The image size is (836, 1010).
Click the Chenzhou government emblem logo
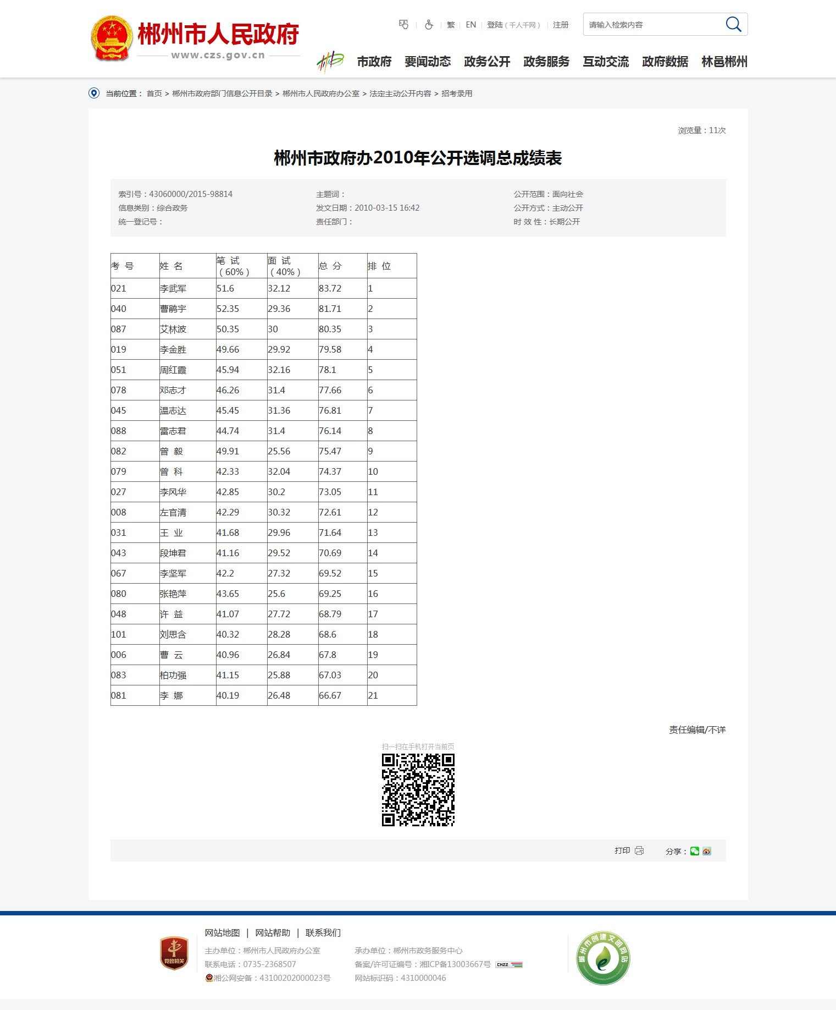pyautogui.click(x=112, y=38)
